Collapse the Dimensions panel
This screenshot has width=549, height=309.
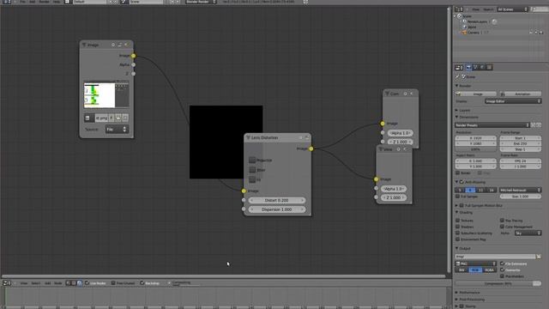tap(456, 117)
